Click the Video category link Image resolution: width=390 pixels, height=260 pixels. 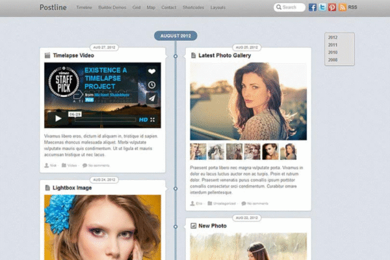tap(72, 165)
